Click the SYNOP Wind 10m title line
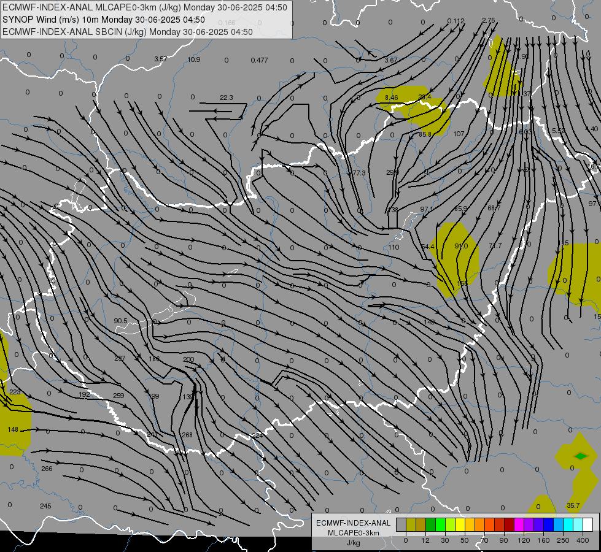The height and width of the screenshot is (552, 601). click(104, 20)
